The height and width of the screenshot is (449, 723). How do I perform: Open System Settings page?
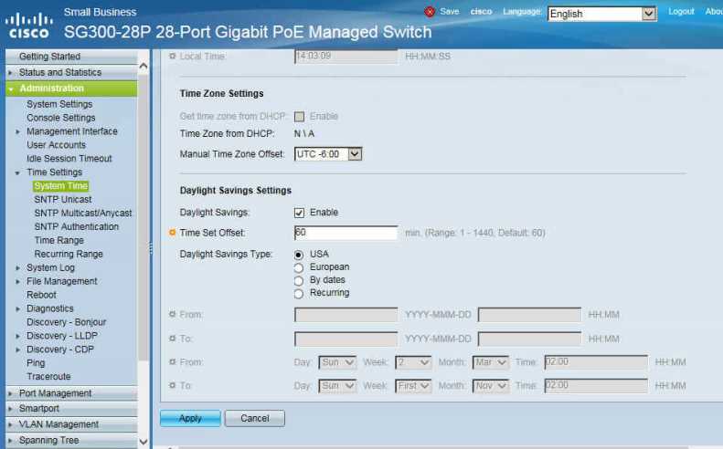click(x=59, y=104)
